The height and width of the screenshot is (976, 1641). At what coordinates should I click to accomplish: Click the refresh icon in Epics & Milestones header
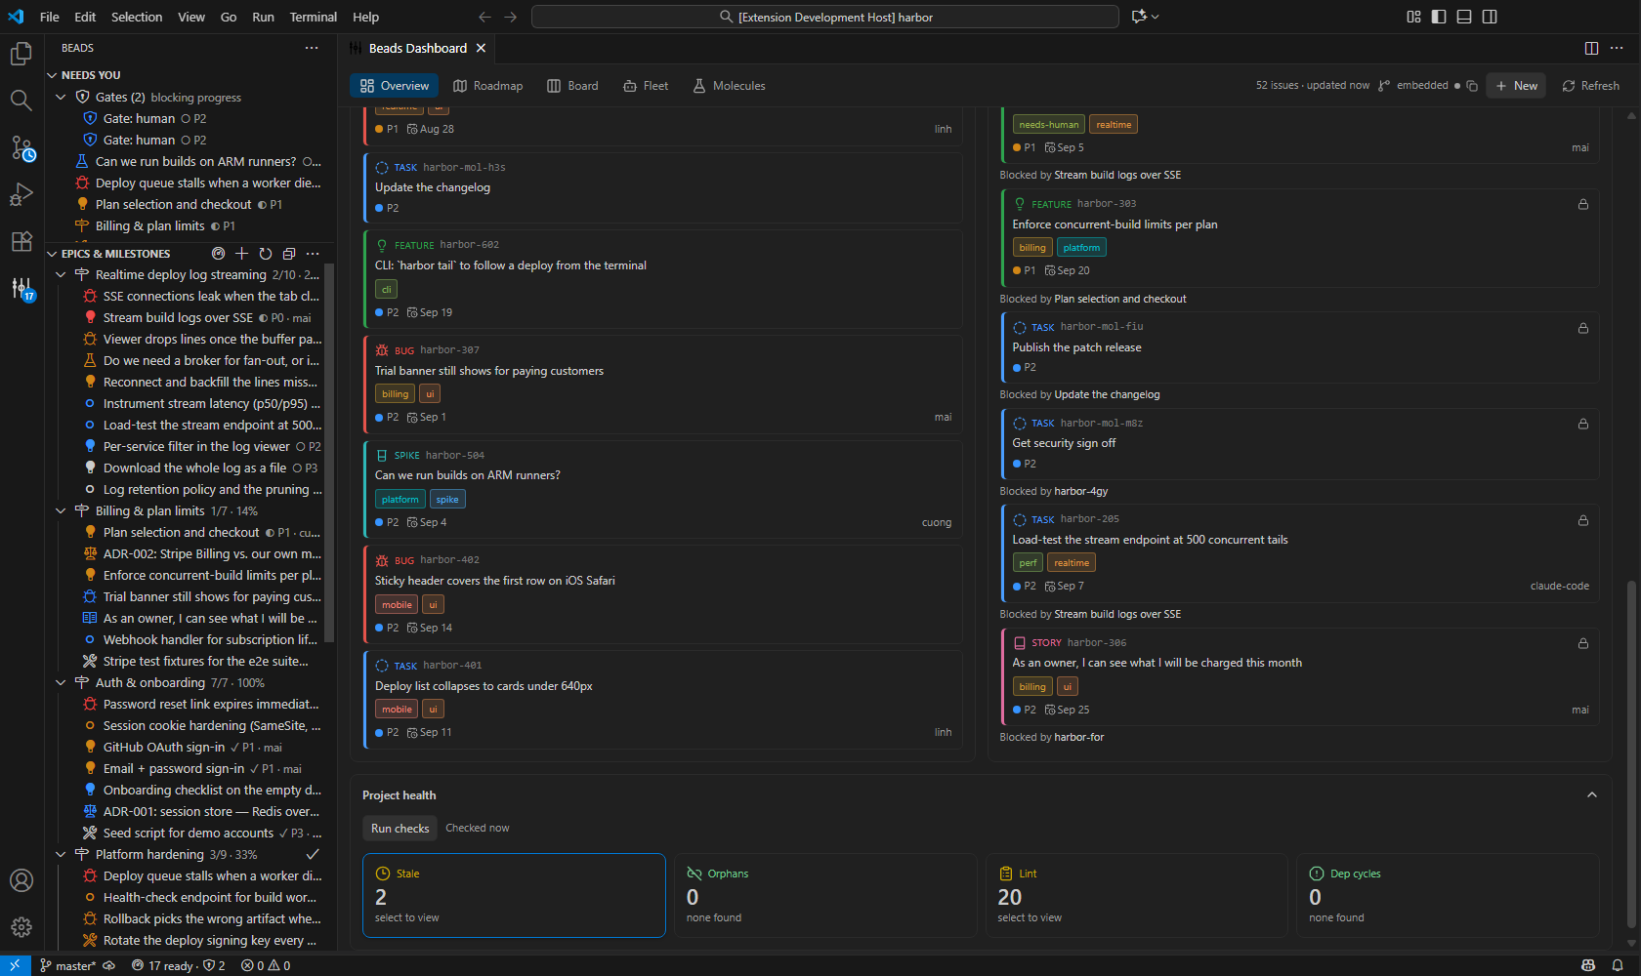tap(266, 254)
